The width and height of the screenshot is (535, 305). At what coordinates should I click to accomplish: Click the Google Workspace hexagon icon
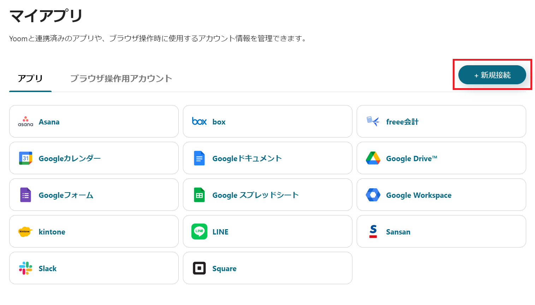[373, 195]
